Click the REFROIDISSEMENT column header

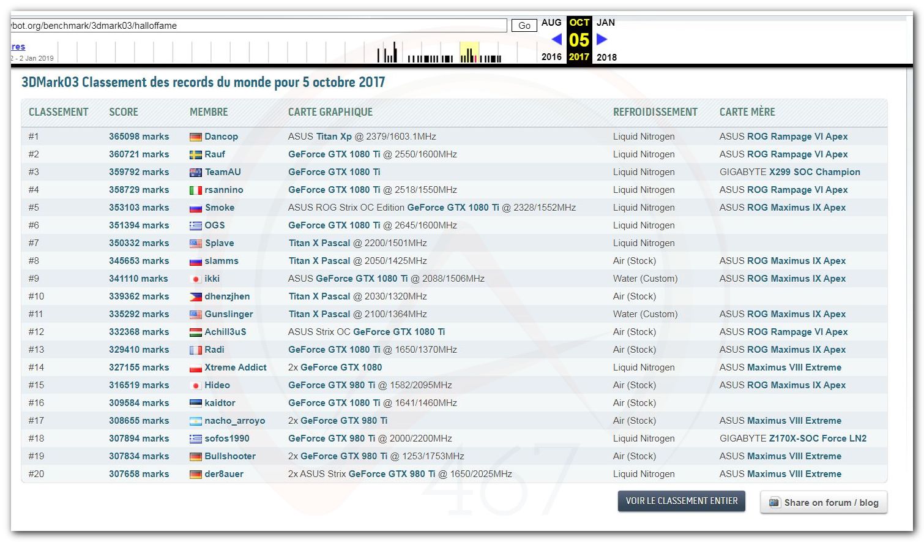pyautogui.click(x=655, y=112)
